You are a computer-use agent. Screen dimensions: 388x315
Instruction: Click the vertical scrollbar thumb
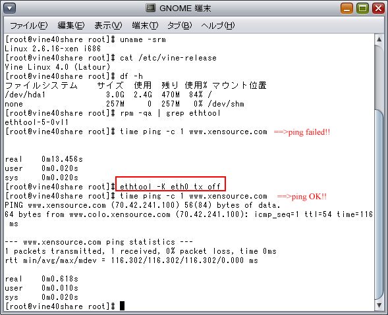point(379,205)
